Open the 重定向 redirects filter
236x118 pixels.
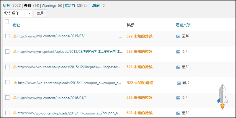coord(70,5)
